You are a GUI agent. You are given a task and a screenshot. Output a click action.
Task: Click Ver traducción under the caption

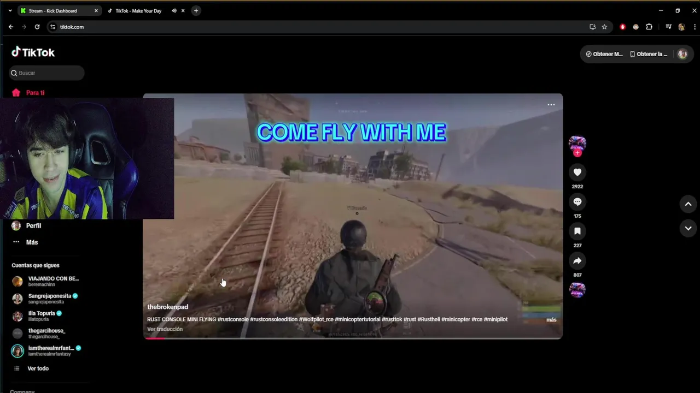pyautogui.click(x=165, y=329)
